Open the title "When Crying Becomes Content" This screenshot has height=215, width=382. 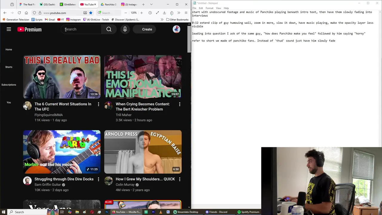coord(143,107)
